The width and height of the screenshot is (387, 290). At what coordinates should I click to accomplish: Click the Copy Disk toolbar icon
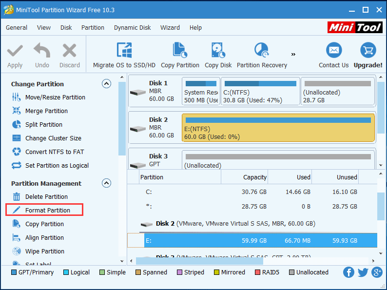pos(218,50)
